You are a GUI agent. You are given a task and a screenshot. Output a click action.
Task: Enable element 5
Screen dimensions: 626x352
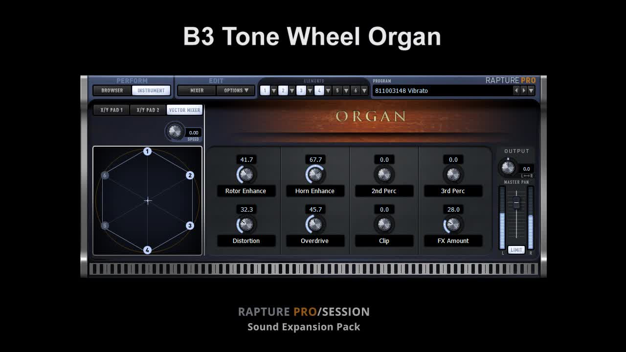point(337,90)
